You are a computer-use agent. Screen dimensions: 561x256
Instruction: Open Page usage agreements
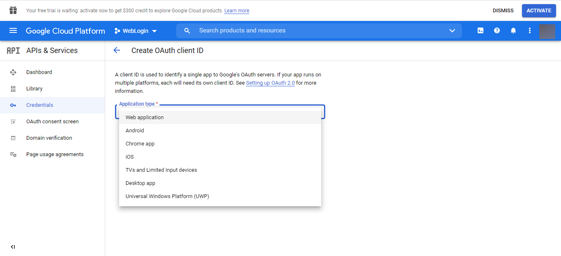pyautogui.click(x=52, y=155)
